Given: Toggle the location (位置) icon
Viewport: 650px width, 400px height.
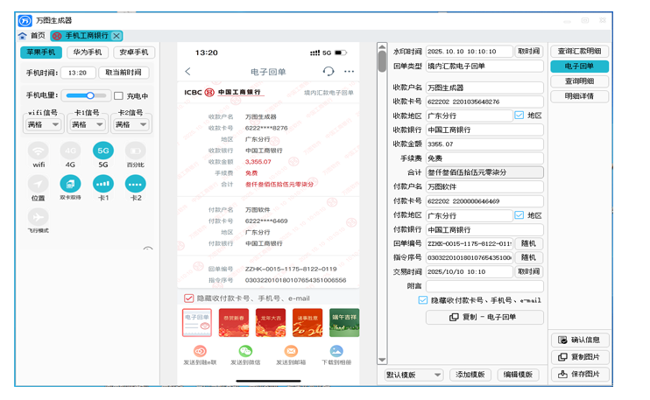Looking at the screenshot, I should coord(39,184).
